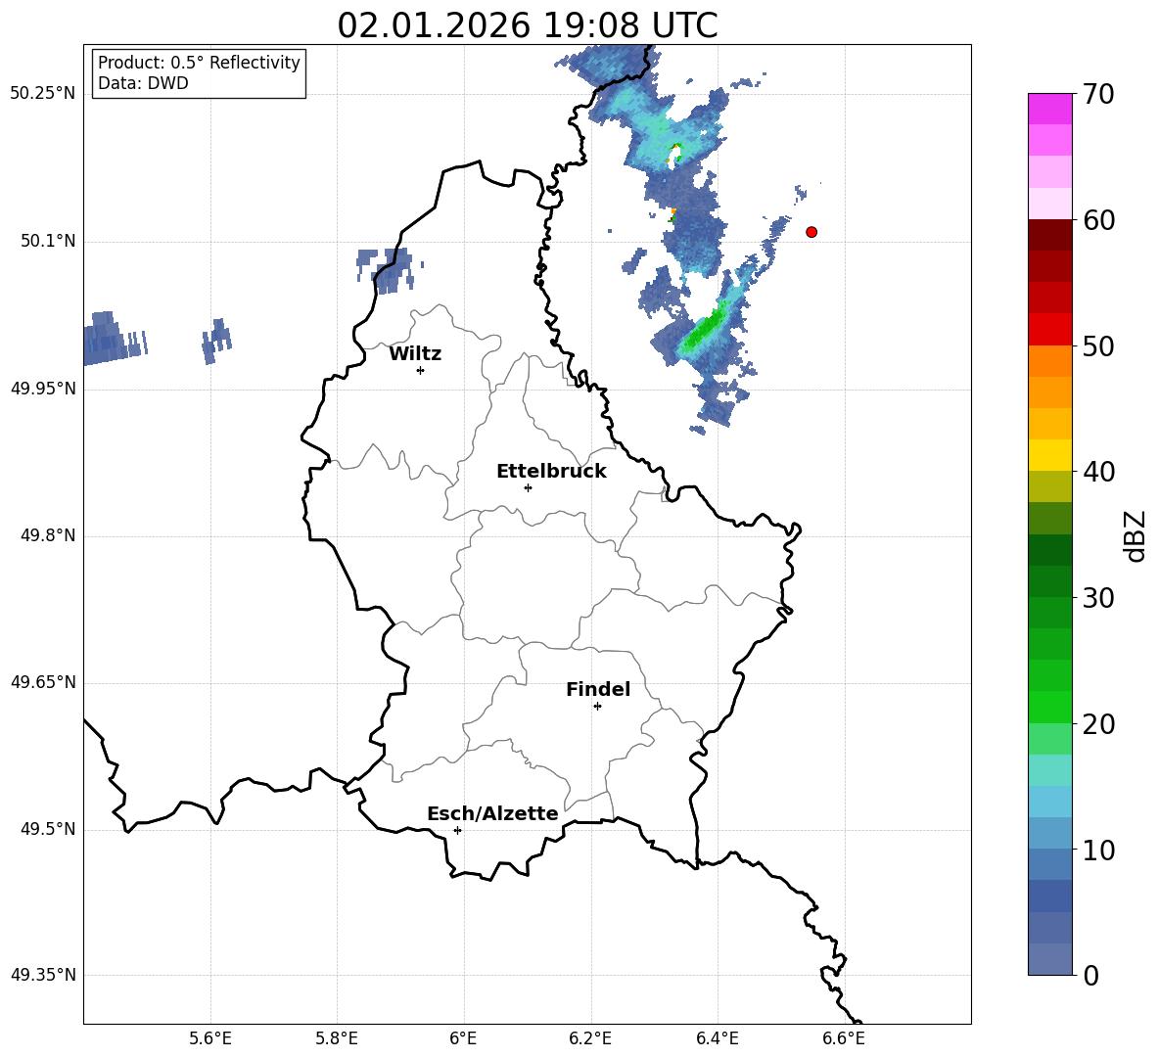
Task: Click the Esch/Alzette city label
Action: tap(492, 813)
